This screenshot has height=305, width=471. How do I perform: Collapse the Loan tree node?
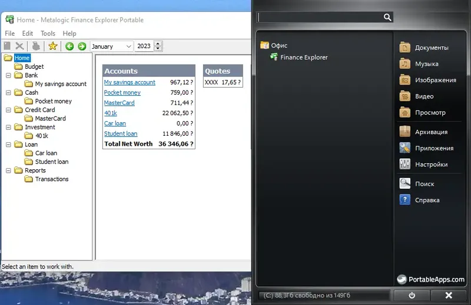tap(8, 145)
